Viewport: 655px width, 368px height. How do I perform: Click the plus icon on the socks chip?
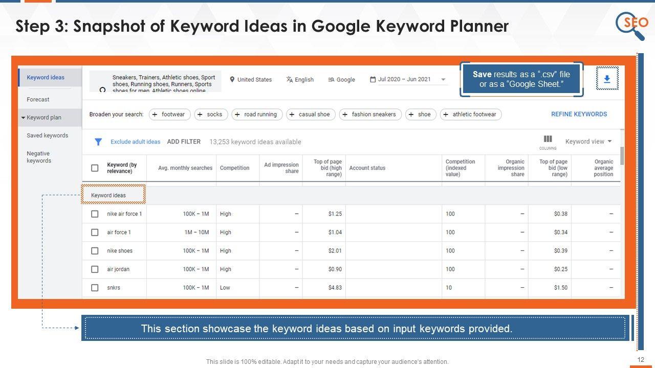point(200,114)
